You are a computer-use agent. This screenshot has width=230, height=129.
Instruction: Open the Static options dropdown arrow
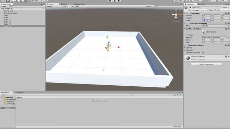229,7
